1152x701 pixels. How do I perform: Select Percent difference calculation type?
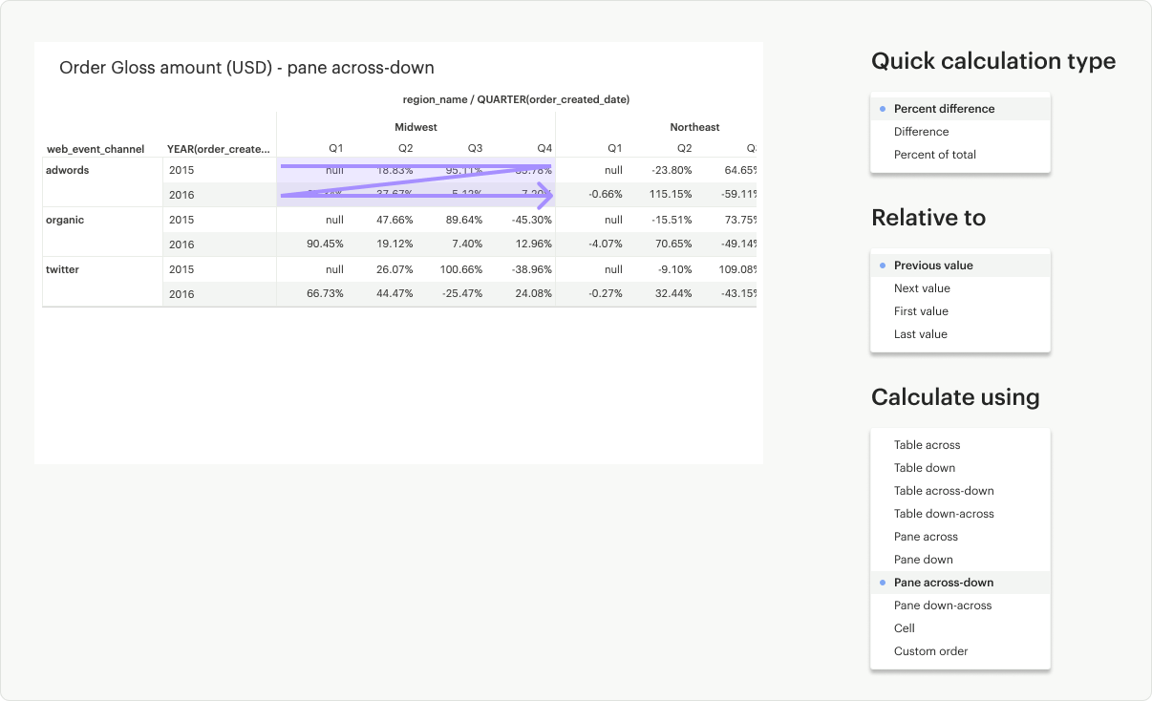click(x=944, y=109)
